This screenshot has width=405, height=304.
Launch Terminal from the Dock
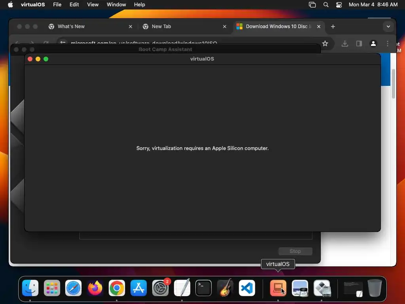(204, 288)
